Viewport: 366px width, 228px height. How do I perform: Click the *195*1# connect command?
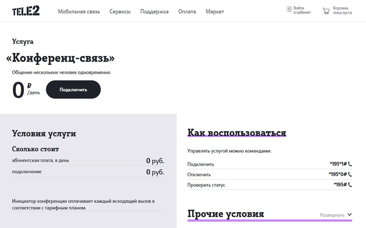[338, 164]
